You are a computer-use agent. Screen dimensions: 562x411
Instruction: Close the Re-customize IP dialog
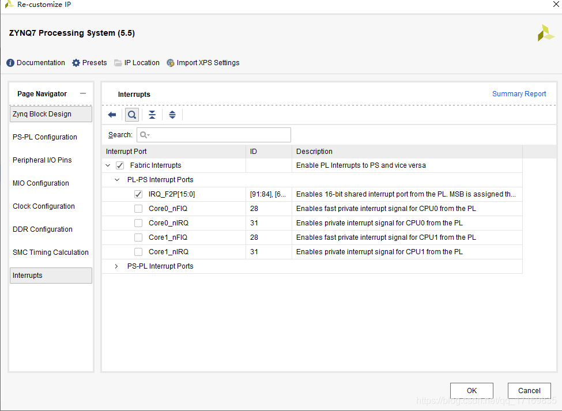coord(556,4)
